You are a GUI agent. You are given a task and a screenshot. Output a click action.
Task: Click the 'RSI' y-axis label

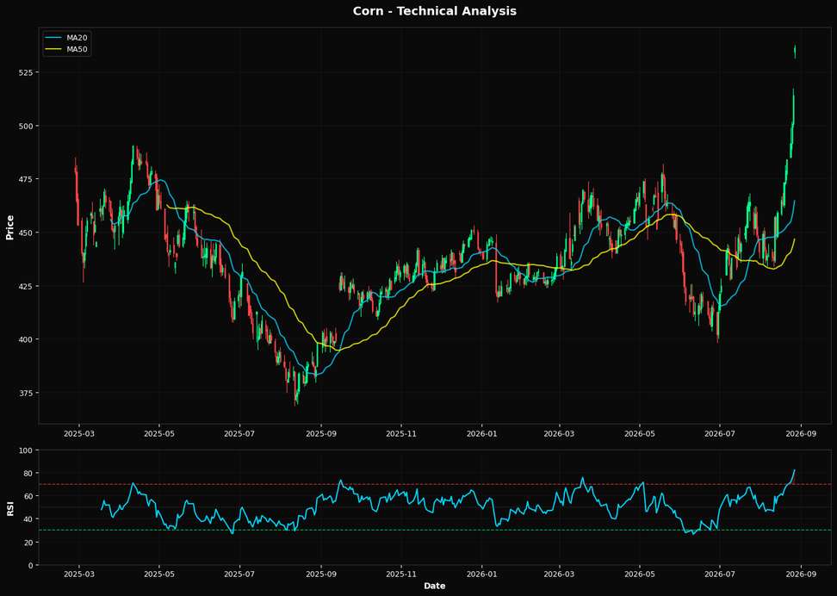(9, 508)
